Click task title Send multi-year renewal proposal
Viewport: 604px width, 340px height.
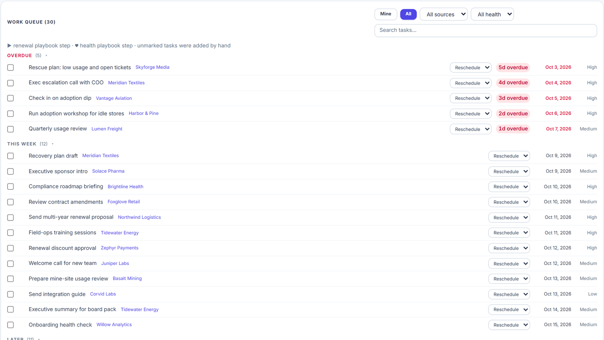pos(71,217)
